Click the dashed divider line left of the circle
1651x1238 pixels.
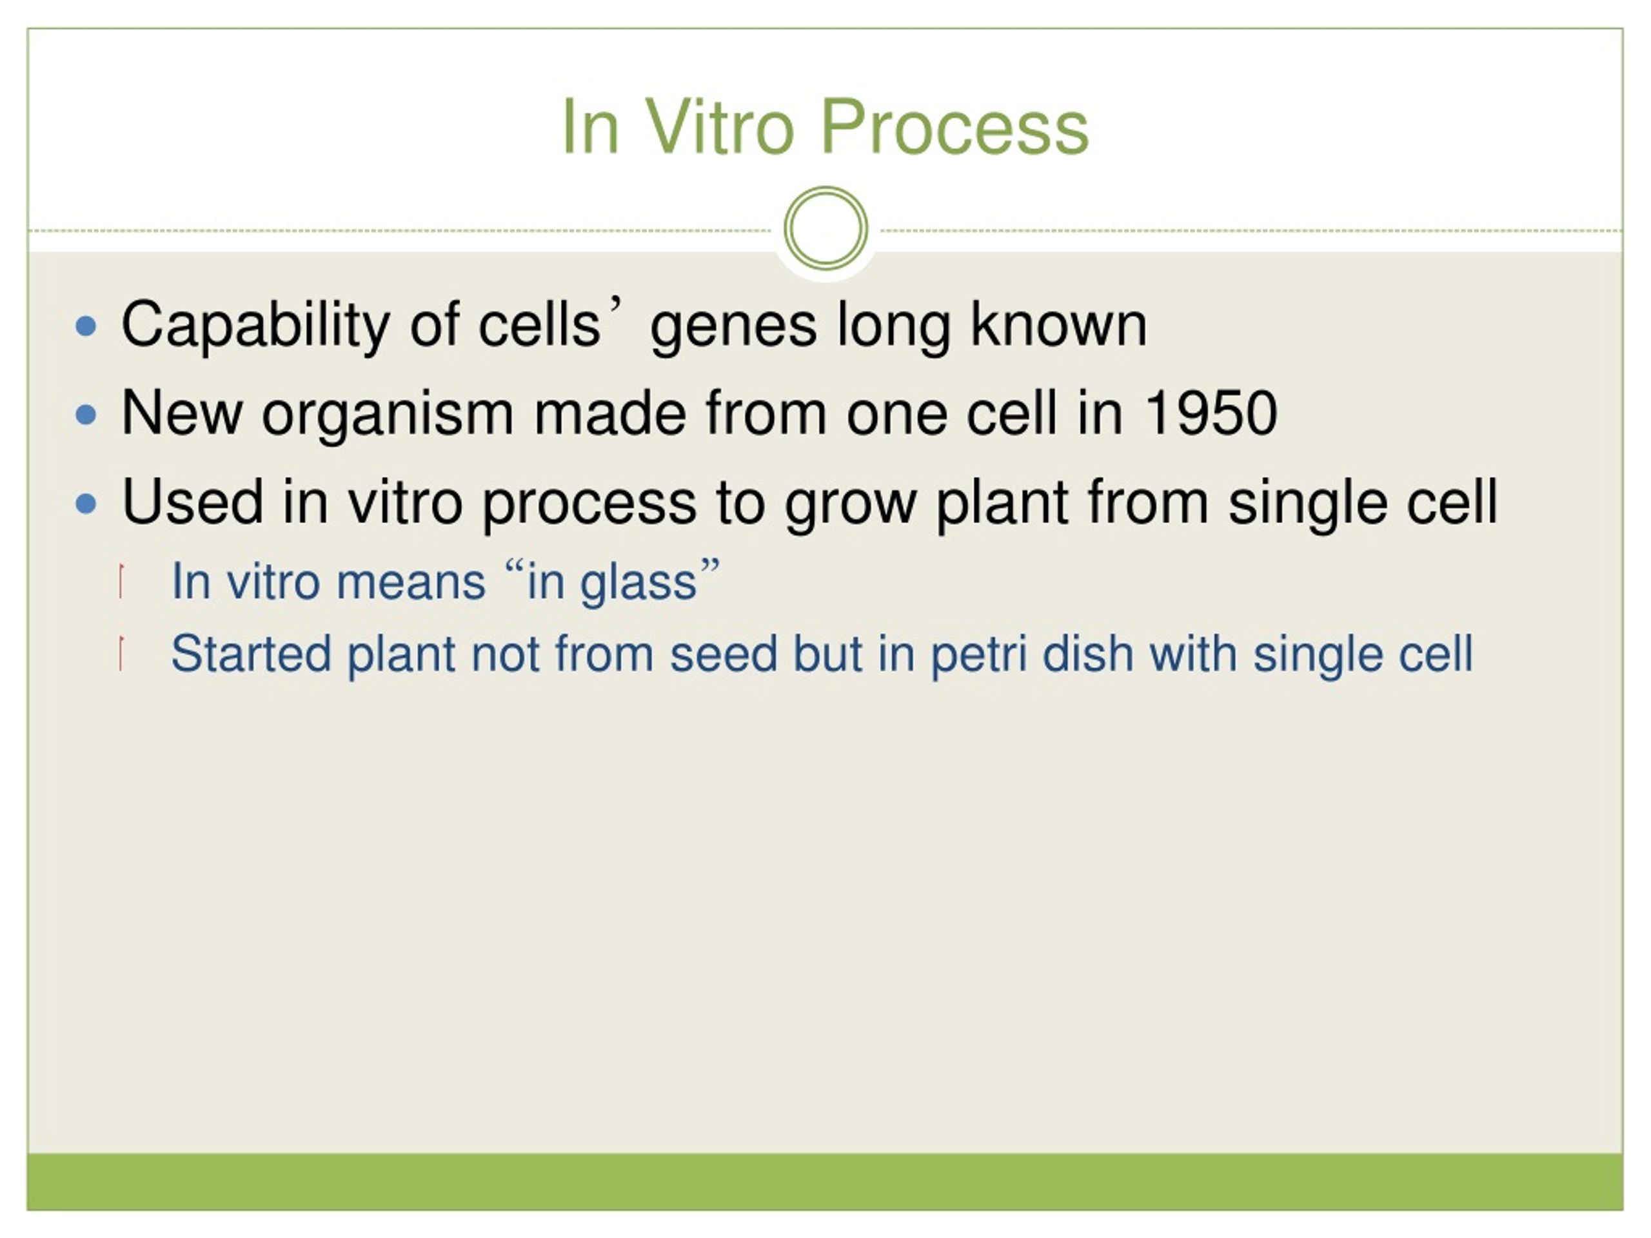399,231
